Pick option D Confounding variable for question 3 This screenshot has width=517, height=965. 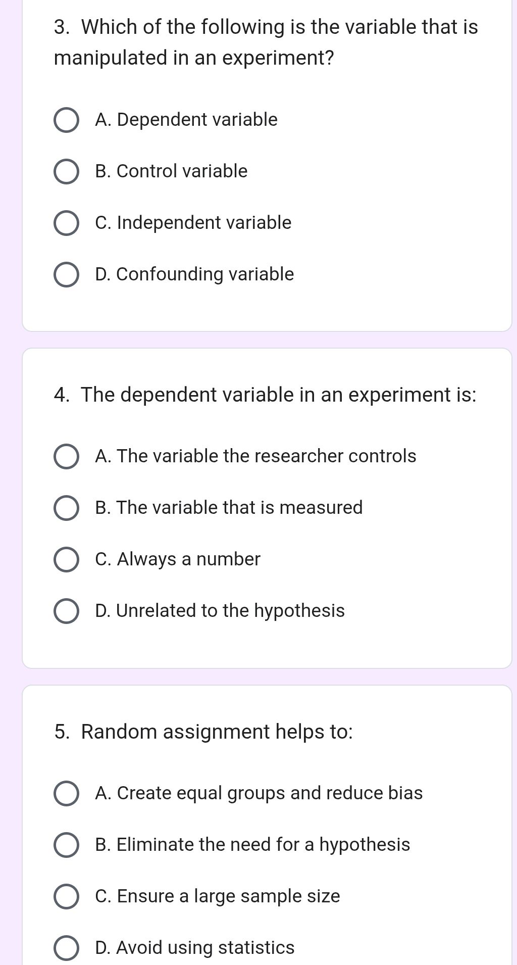coord(66,274)
